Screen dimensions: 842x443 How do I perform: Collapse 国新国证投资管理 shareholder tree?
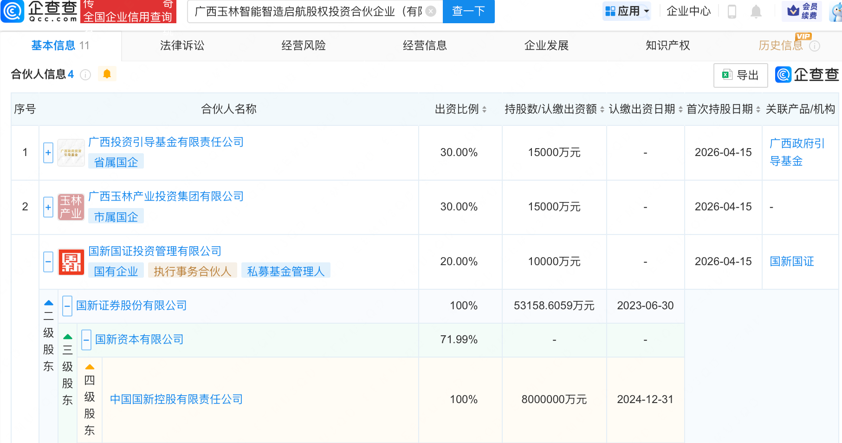click(48, 262)
